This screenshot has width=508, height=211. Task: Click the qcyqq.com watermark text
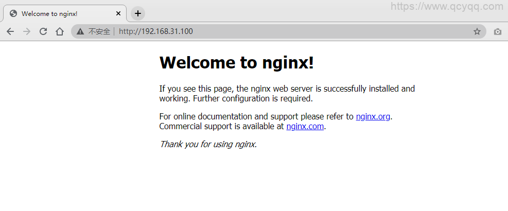point(447,6)
